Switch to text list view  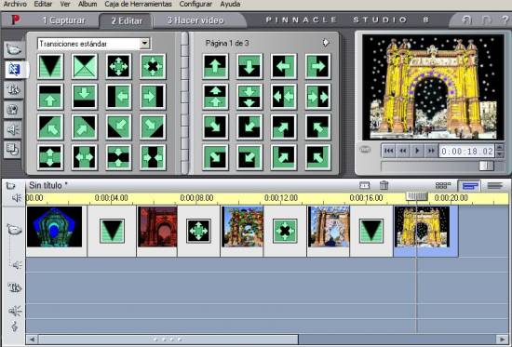(495, 186)
